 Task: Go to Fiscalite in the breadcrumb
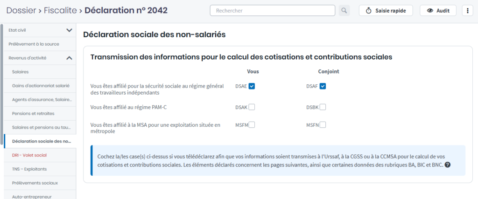(60, 10)
